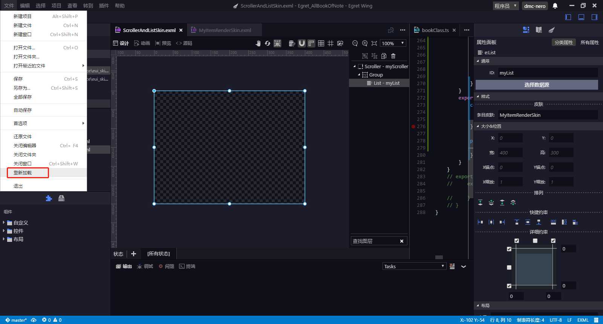Open the 100% zoom dropdown

(393, 43)
